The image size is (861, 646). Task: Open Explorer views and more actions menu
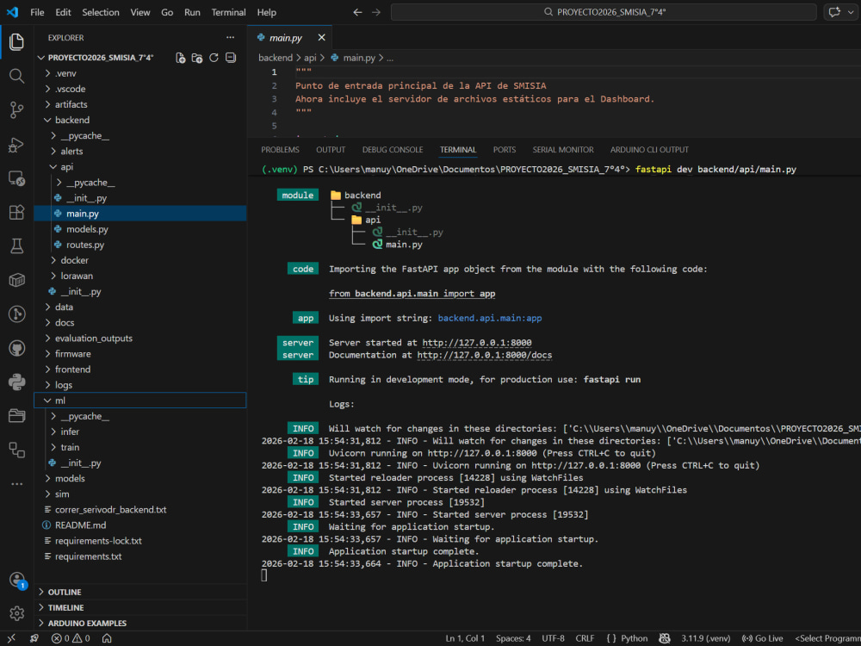coord(230,37)
